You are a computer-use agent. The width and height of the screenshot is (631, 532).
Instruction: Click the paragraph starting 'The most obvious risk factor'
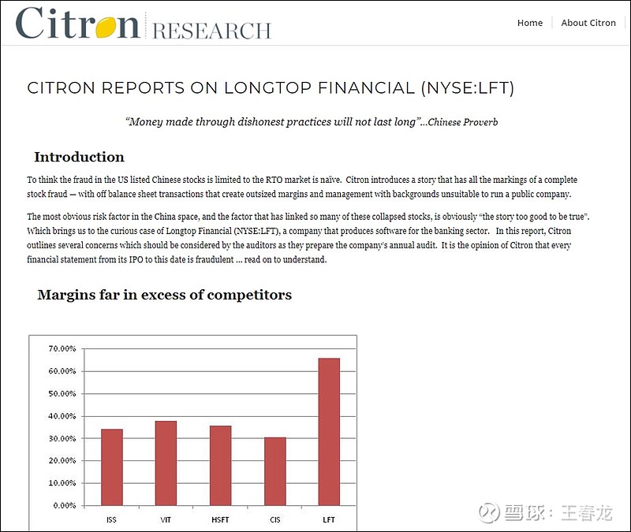click(x=308, y=238)
